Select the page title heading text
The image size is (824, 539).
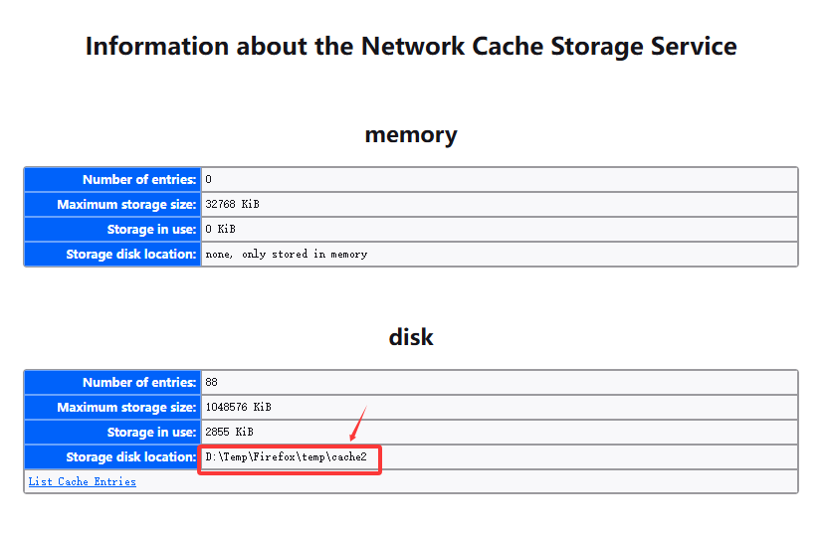pos(411,46)
